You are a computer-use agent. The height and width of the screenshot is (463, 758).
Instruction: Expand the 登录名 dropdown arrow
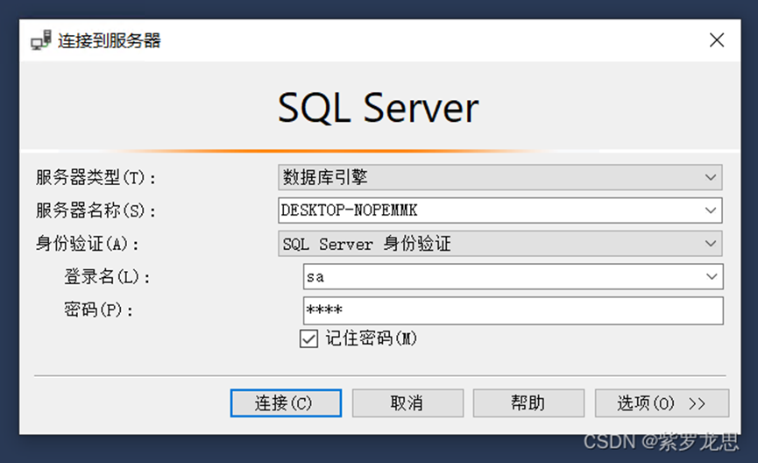click(711, 276)
